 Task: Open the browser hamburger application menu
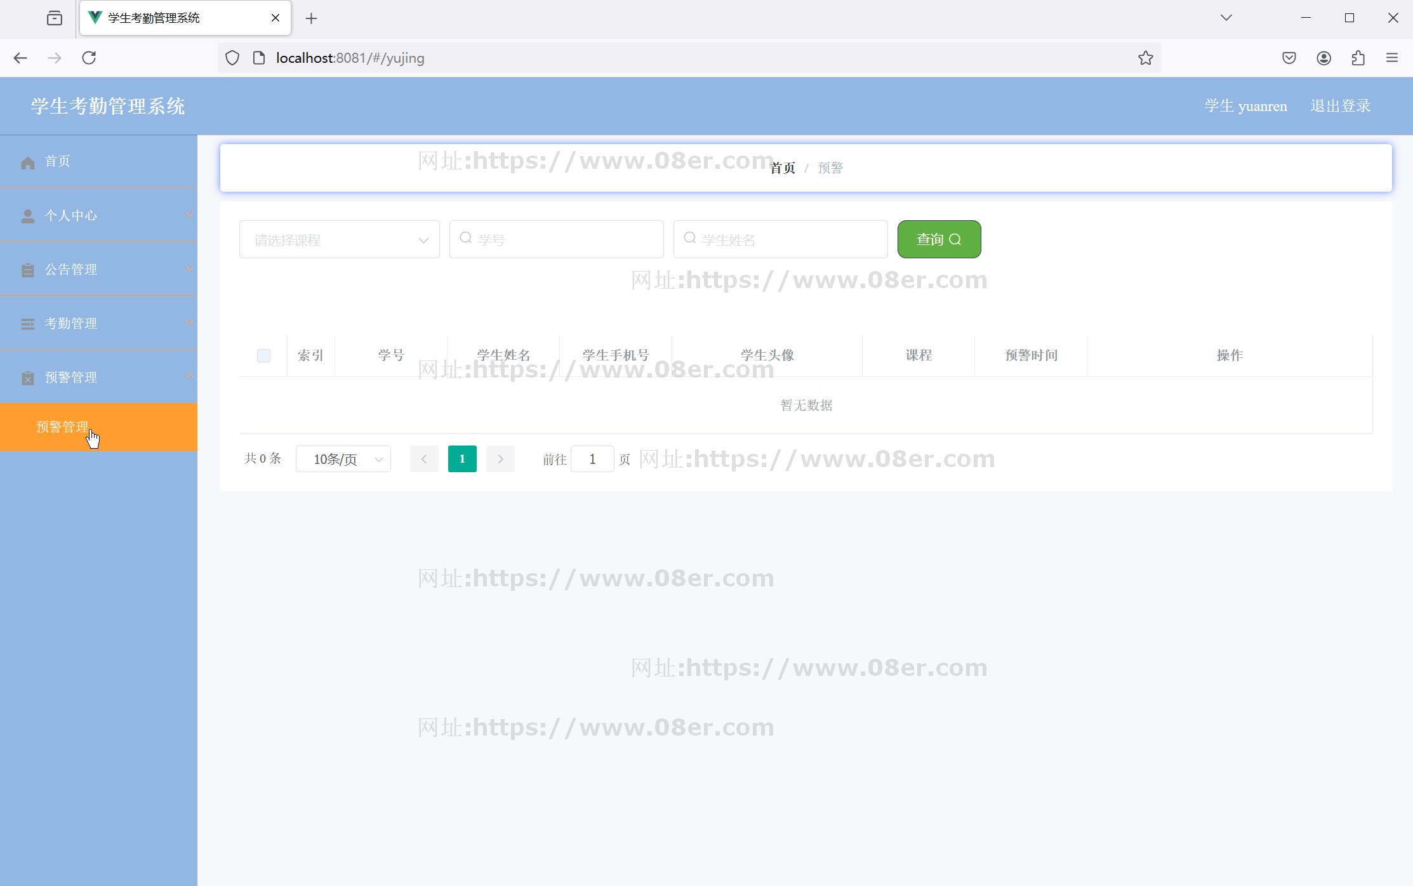point(1392,58)
